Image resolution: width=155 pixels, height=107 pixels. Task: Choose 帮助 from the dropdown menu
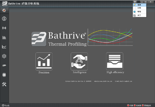tap(139, 12)
